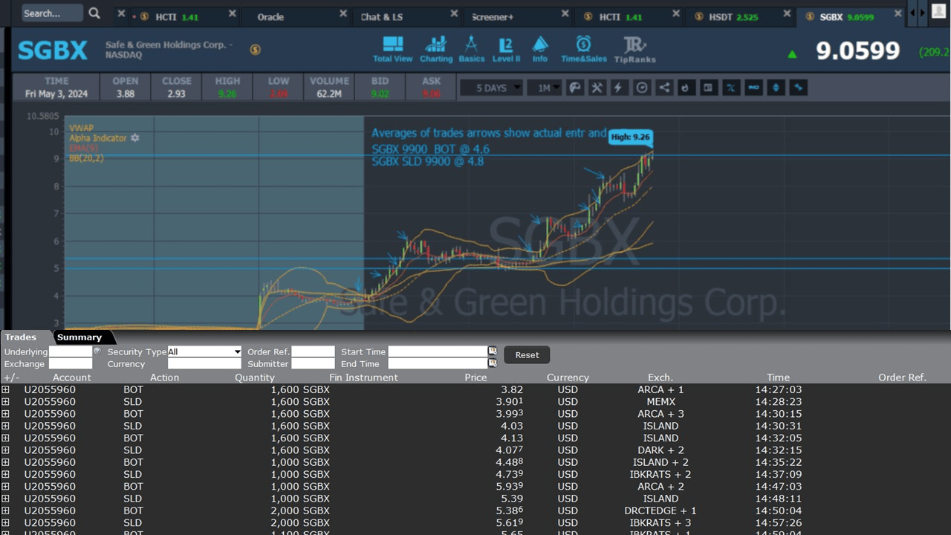The image size is (951, 535).
Task: Close the Oracle tab
Action: (x=343, y=13)
